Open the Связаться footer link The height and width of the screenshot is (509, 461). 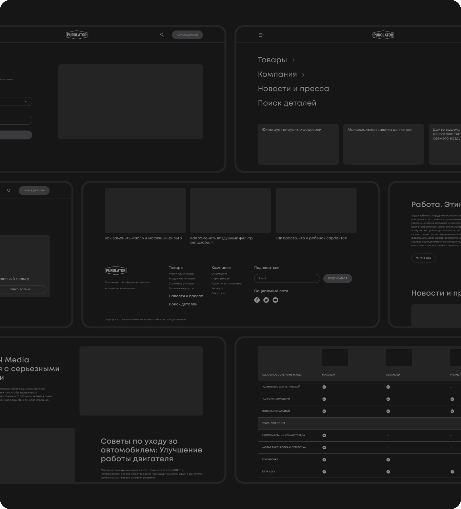(218, 293)
